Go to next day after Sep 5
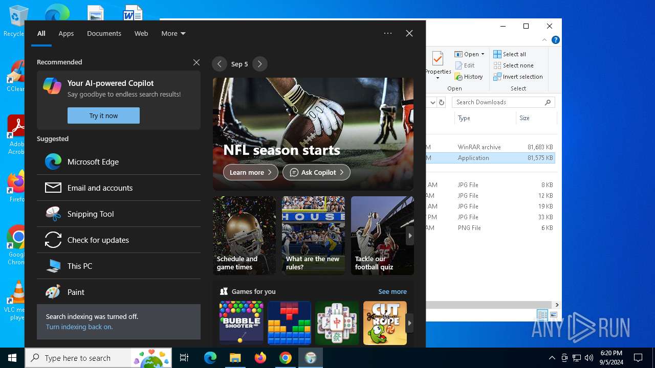 coord(259,64)
